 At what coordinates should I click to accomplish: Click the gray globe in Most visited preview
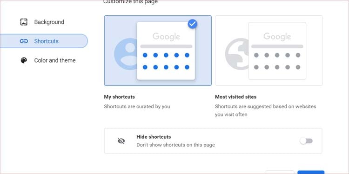(x=237, y=54)
